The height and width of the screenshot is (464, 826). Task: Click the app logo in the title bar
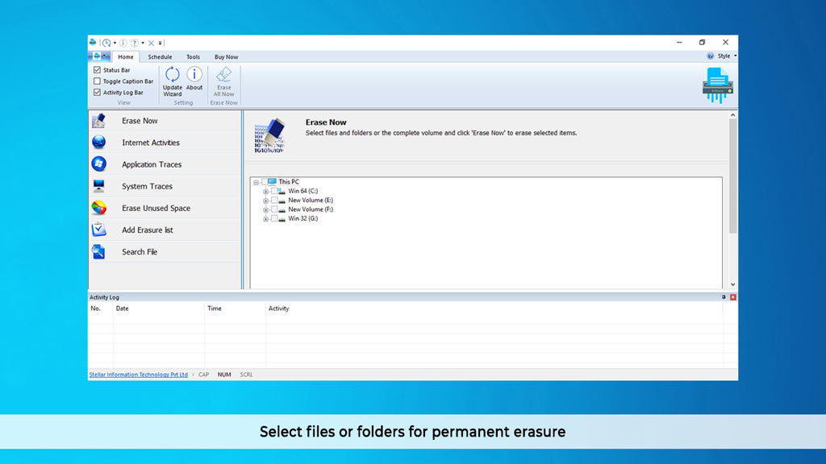[93, 42]
